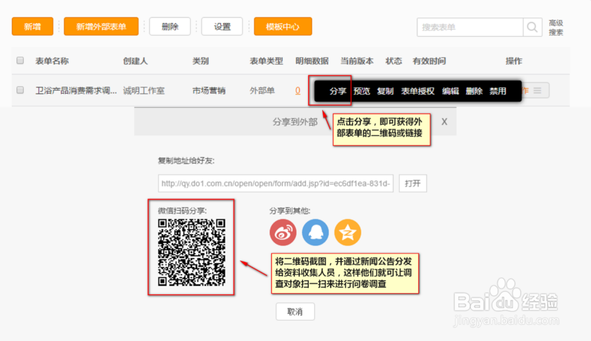Click the 新增外部表单 button

101,27
